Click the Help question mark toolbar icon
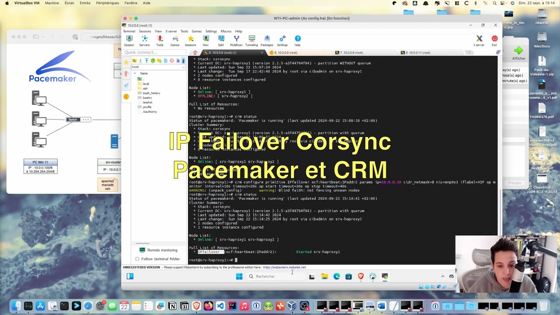 click(x=297, y=41)
